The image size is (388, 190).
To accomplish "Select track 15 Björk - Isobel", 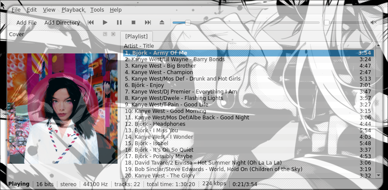I will (x=248, y=143).
